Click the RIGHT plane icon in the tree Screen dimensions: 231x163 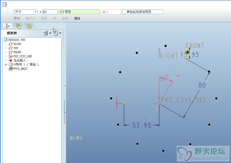(x=11, y=44)
